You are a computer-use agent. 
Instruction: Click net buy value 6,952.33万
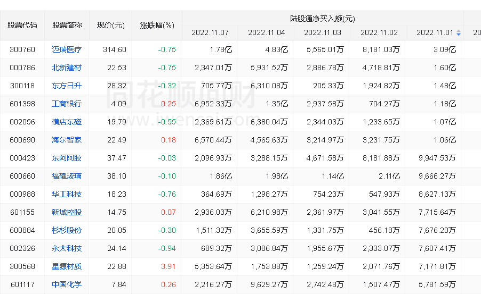[x=213, y=104]
